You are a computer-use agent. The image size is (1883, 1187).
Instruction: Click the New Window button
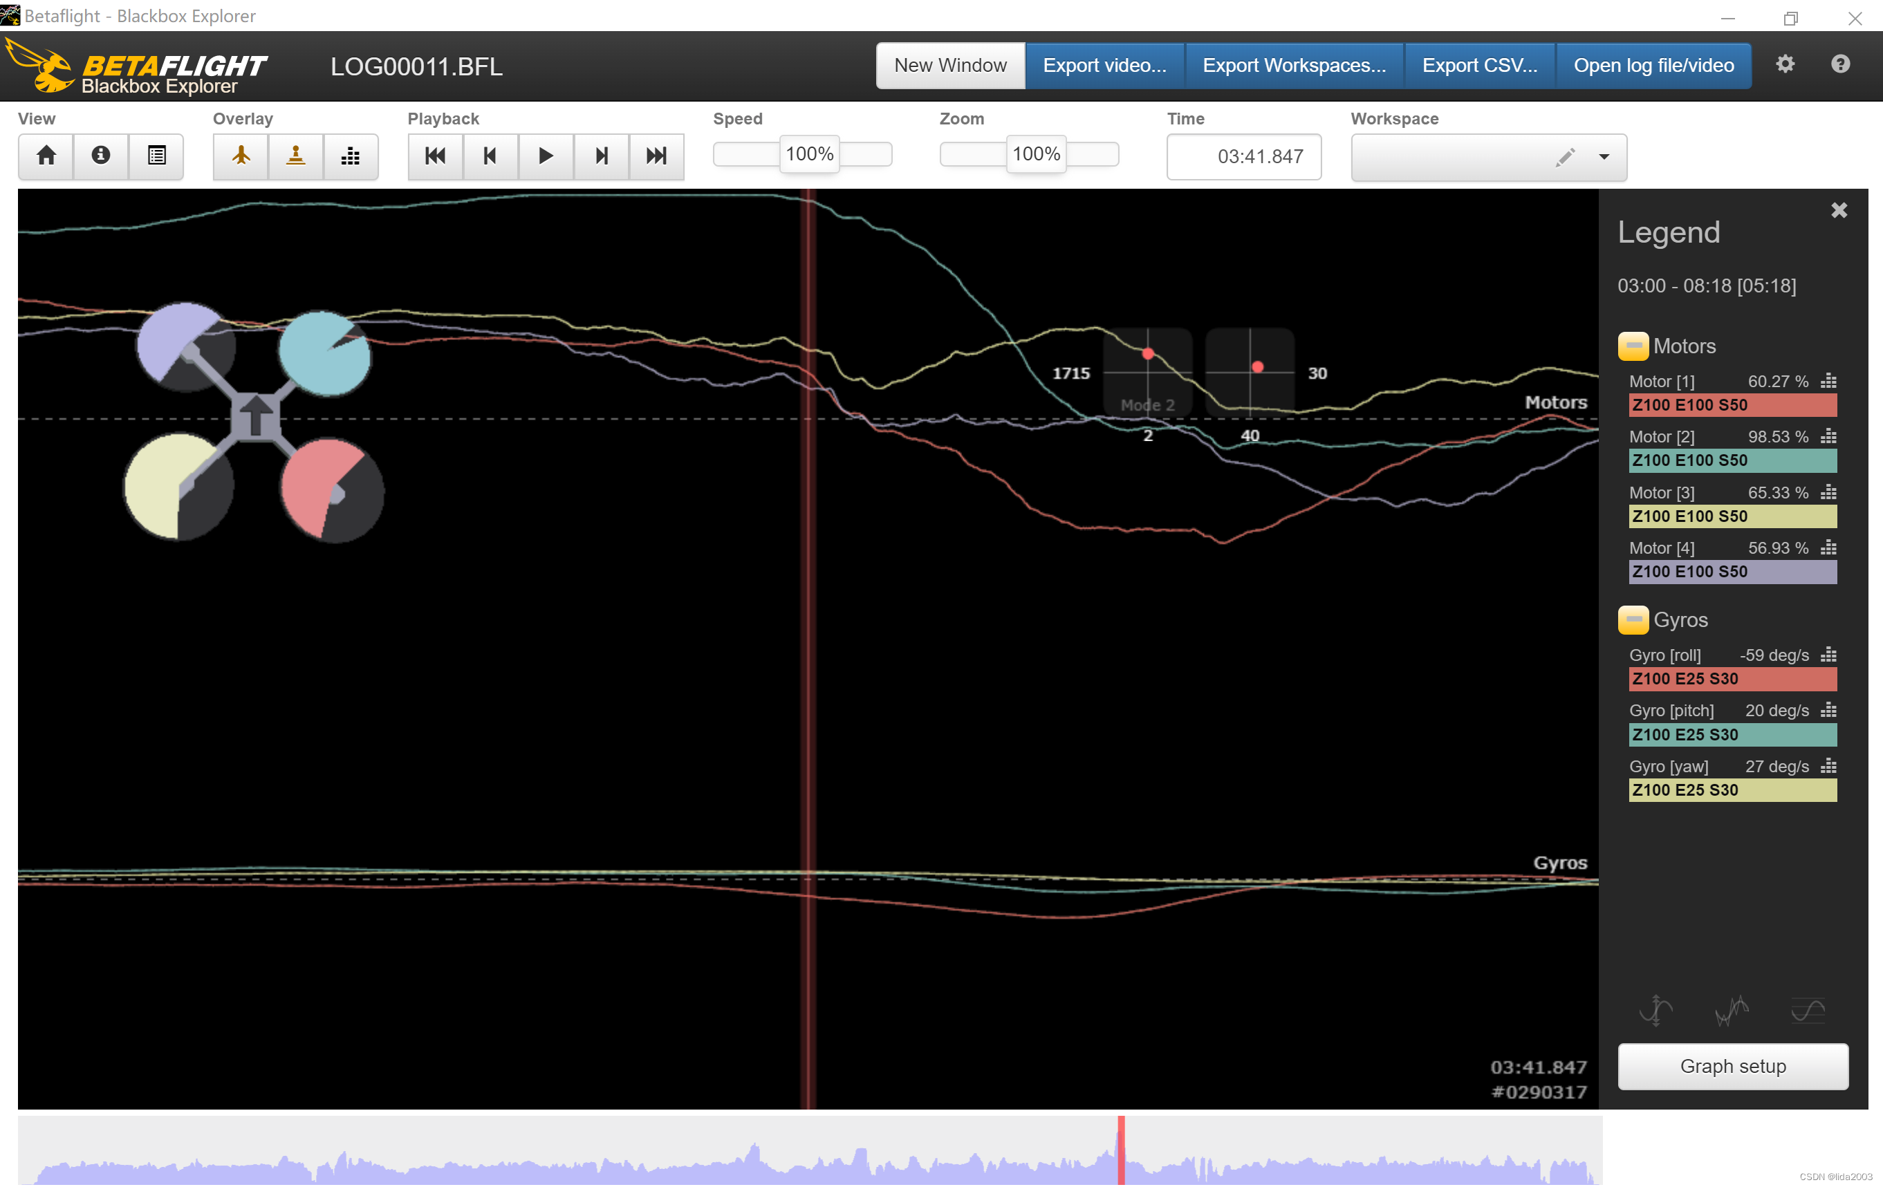(950, 66)
